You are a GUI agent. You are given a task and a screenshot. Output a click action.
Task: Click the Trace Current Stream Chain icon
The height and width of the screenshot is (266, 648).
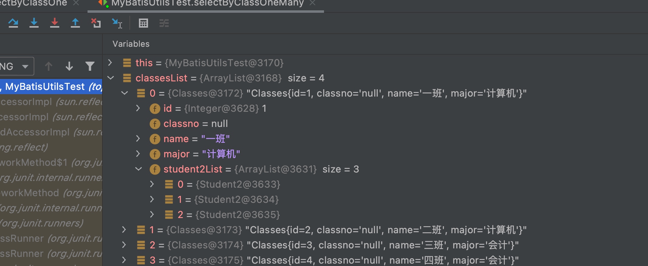pos(164,23)
